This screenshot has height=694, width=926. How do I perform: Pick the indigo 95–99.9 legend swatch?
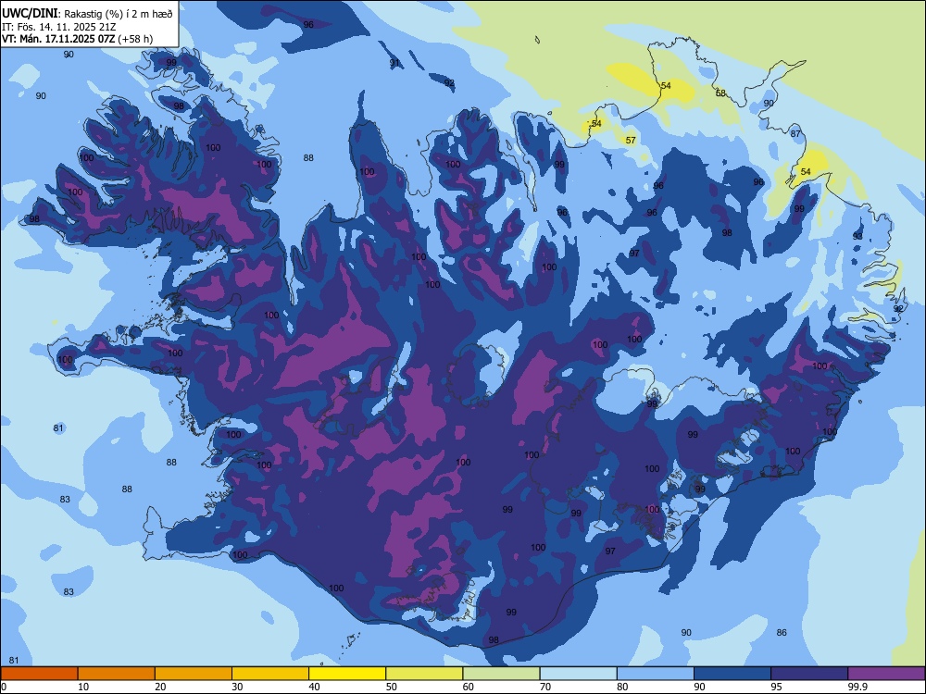[809, 674]
